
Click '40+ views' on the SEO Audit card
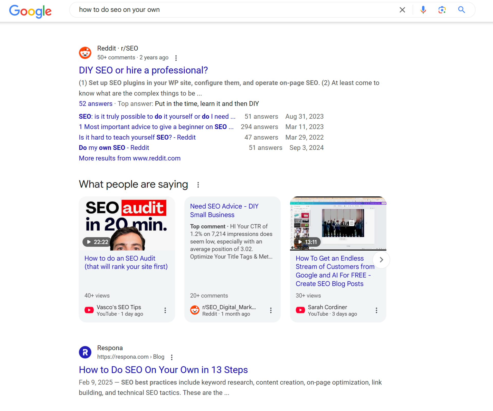point(97,295)
